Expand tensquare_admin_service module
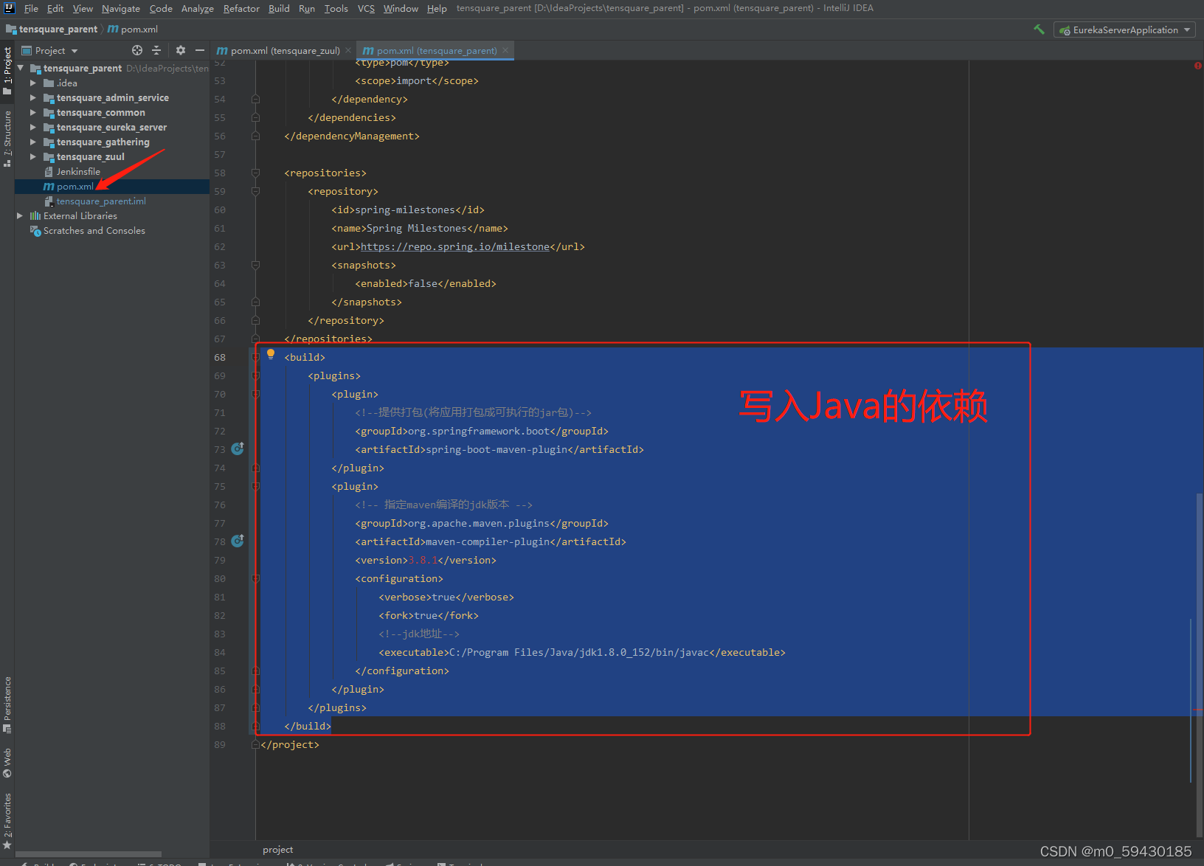This screenshot has height=866, width=1204. [x=32, y=97]
